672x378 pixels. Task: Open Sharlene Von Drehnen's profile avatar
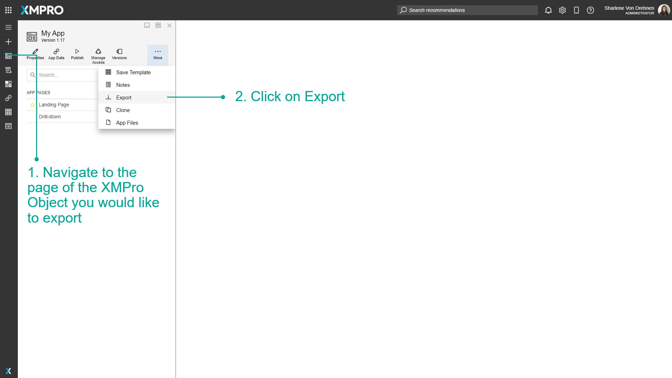click(664, 10)
